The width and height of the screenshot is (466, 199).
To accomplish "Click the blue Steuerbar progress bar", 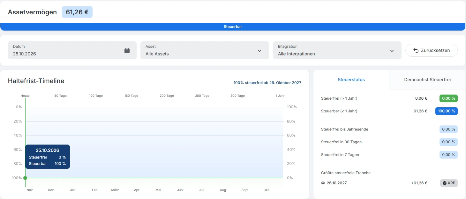I will click(233, 27).
